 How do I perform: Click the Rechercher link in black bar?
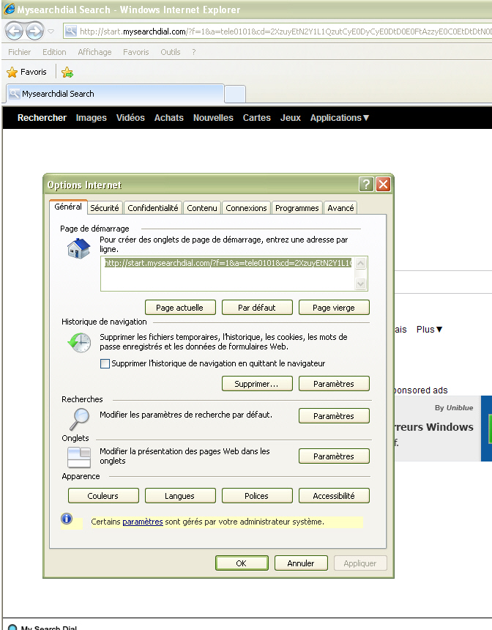point(42,118)
